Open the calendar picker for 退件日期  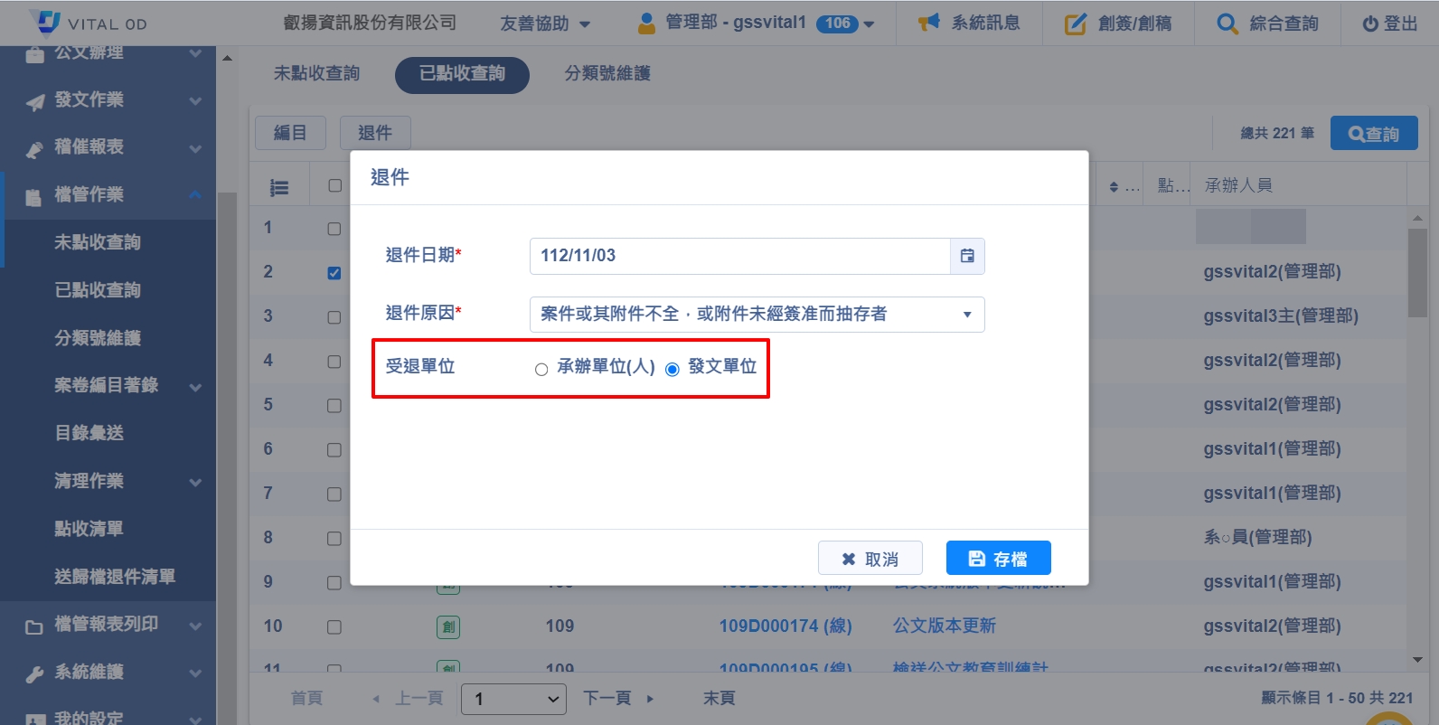click(x=966, y=256)
